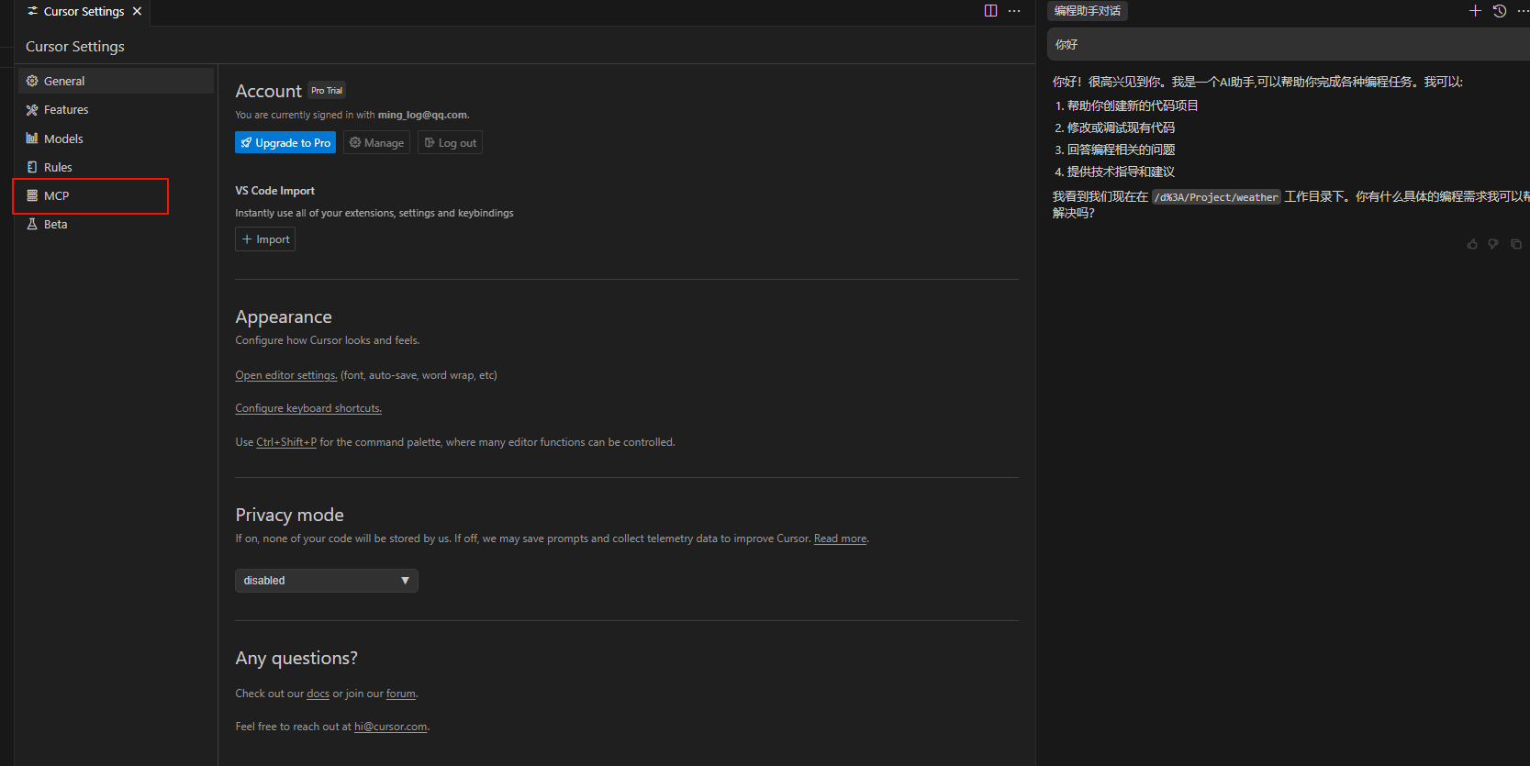
Task: Give thumbs down to the chat reply
Action: coord(1493,244)
